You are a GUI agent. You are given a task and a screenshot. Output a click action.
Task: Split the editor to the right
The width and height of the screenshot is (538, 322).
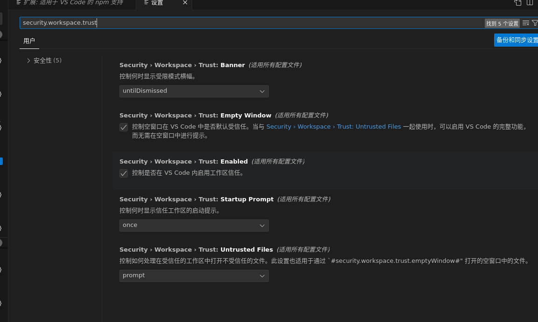(x=530, y=3)
